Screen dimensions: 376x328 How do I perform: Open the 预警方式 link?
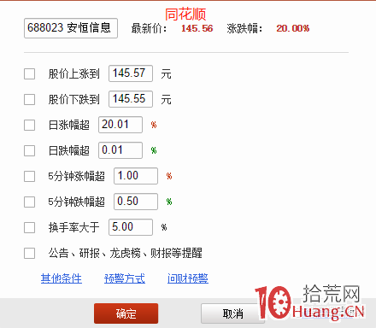point(125,278)
